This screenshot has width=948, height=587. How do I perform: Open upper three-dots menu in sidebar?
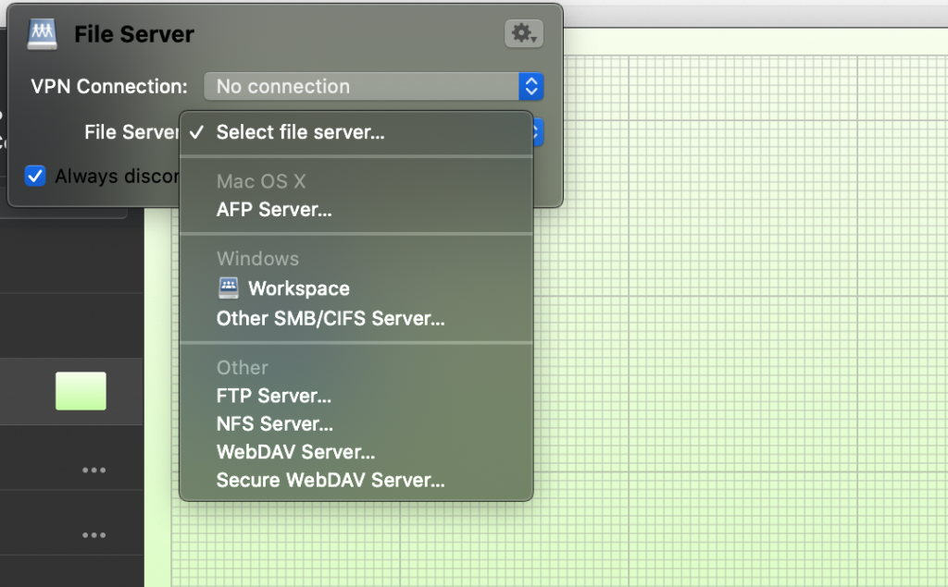[x=94, y=470]
